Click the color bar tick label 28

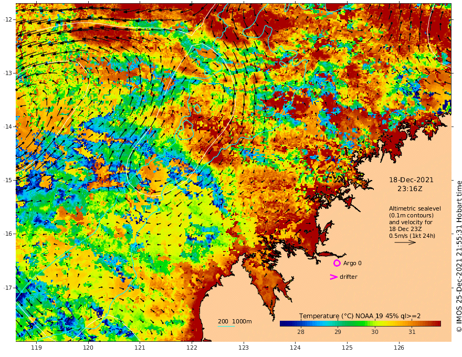coord(300,332)
